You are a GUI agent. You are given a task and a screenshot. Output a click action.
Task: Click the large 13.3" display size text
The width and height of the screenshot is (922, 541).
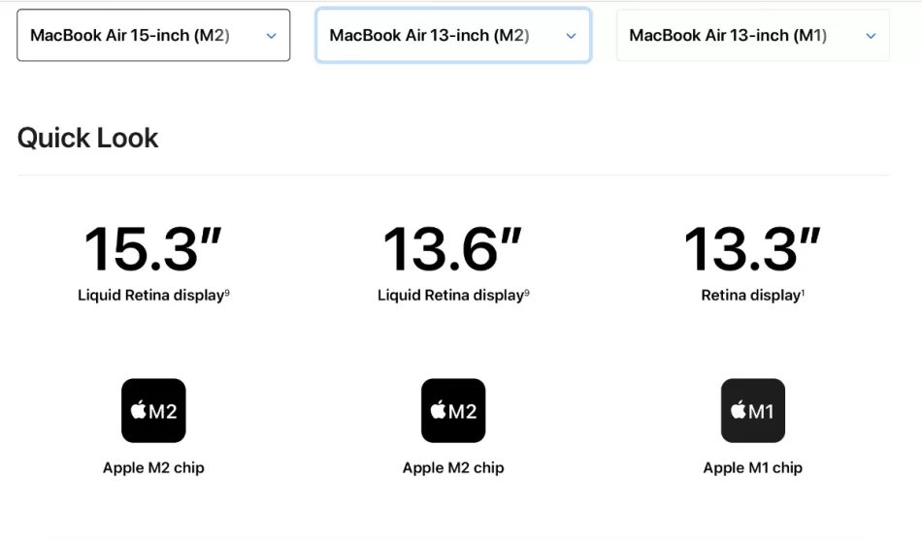pyautogui.click(x=753, y=249)
